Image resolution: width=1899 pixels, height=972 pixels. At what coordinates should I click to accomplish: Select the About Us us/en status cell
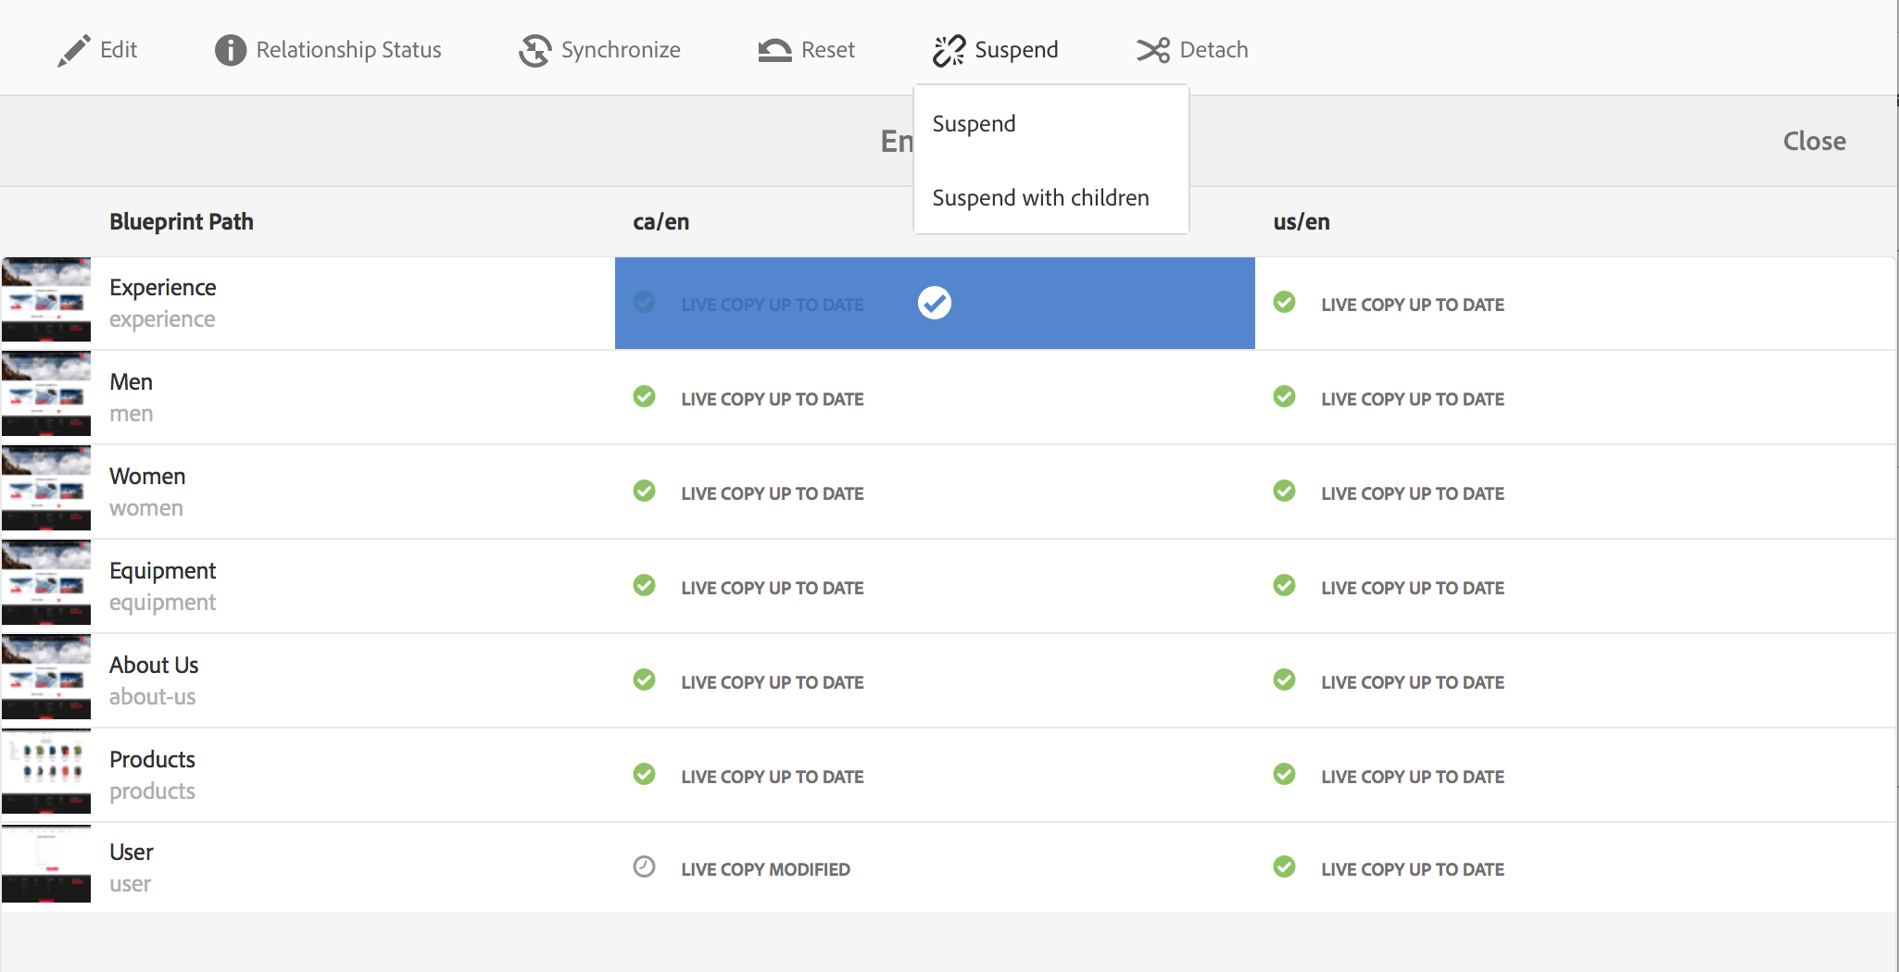point(1573,681)
